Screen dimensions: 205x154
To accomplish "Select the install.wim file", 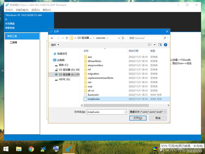I will [126, 99].
